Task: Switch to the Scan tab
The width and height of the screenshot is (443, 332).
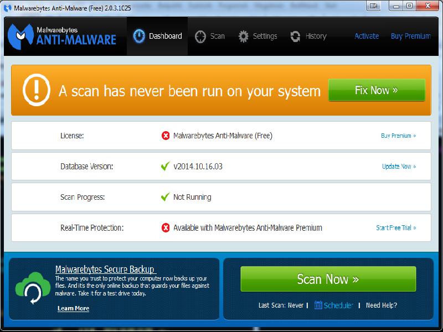Action: (x=210, y=36)
